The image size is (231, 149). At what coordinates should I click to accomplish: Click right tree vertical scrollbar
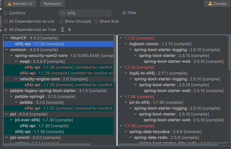(229, 53)
